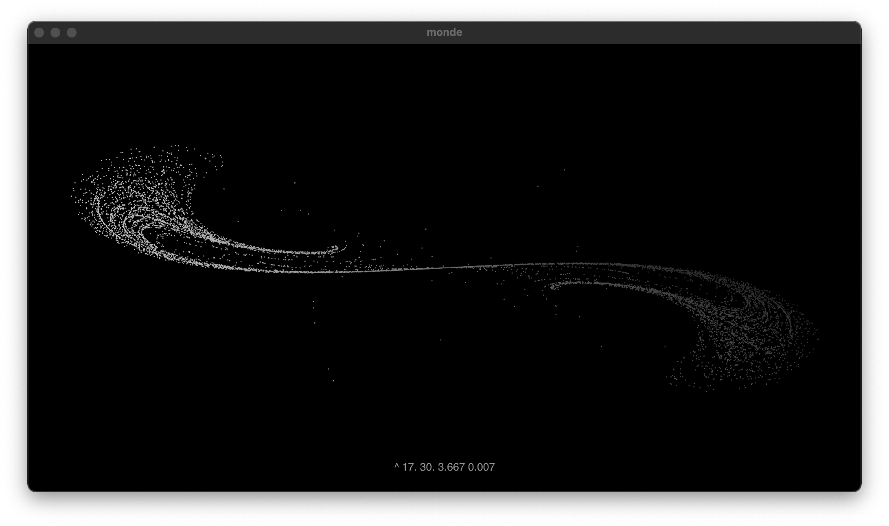Viewport: 889px width, 526px height.
Task: Click the "monde" window title
Action: pos(444,33)
